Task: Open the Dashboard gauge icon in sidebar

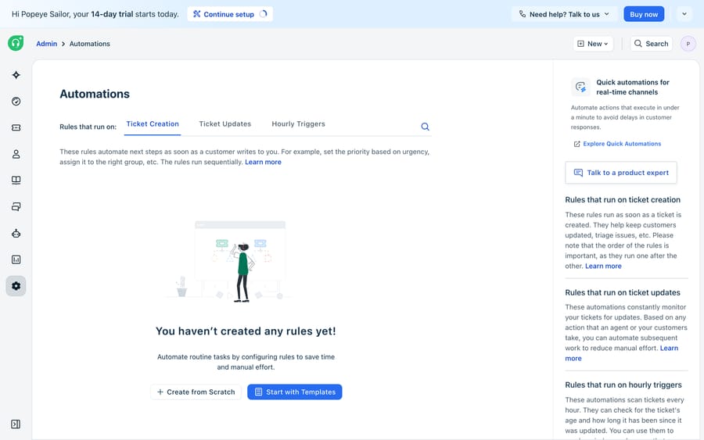Action: click(16, 102)
